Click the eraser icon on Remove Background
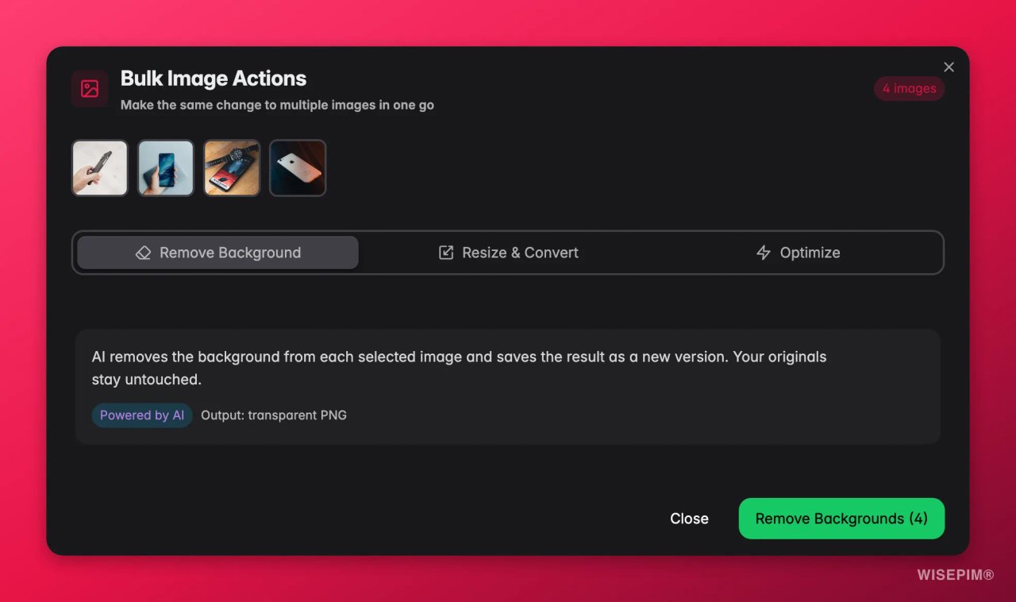The image size is (1016, 602). pos(143,253)
